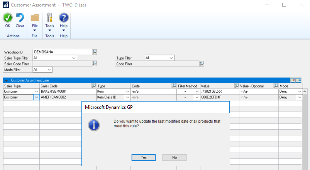Click Yes in the Dynamics GP dialog
This screenshot has height=170, width=310.
point(144,157)
